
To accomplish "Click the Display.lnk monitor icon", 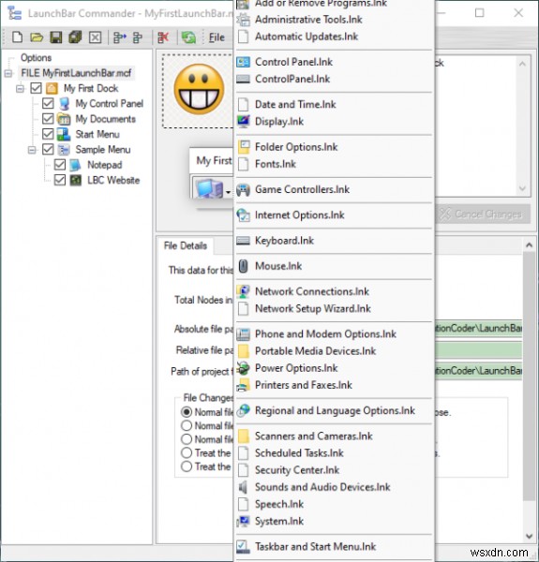I will [243, 122].
